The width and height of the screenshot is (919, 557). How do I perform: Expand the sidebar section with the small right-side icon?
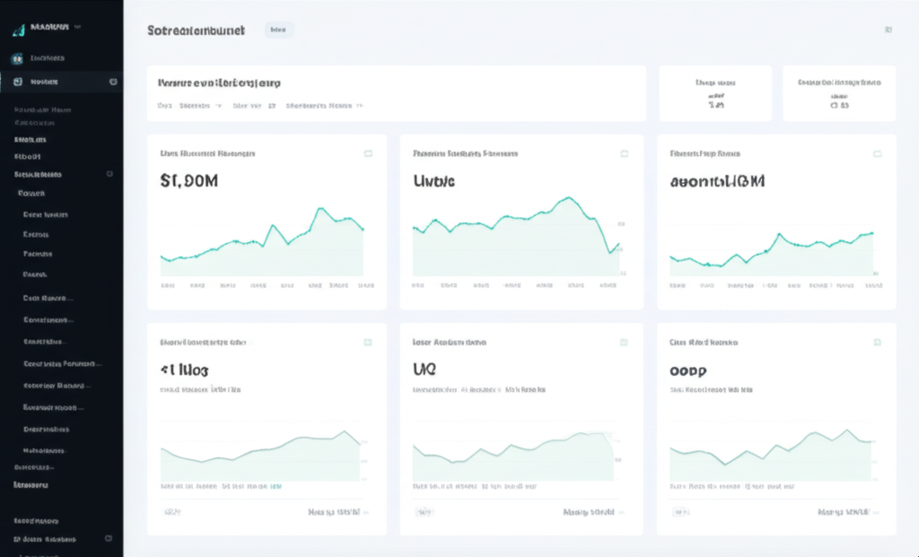[109, 174]
